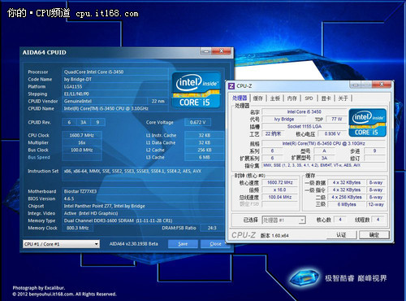The height and width of the screenshot is (301, 406).
Task: Click the 三级 cache value 6 MBytes in CPU-Z
Action: click(347, 204)
